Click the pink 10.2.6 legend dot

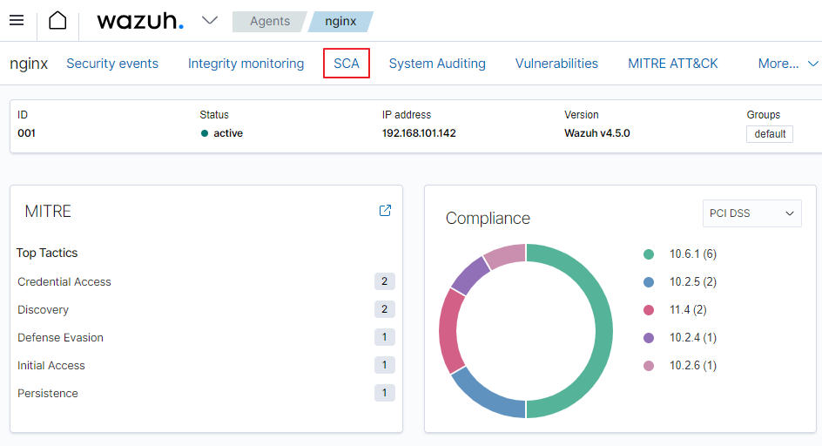point(649,366)
